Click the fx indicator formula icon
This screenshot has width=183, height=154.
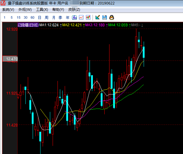74,18
